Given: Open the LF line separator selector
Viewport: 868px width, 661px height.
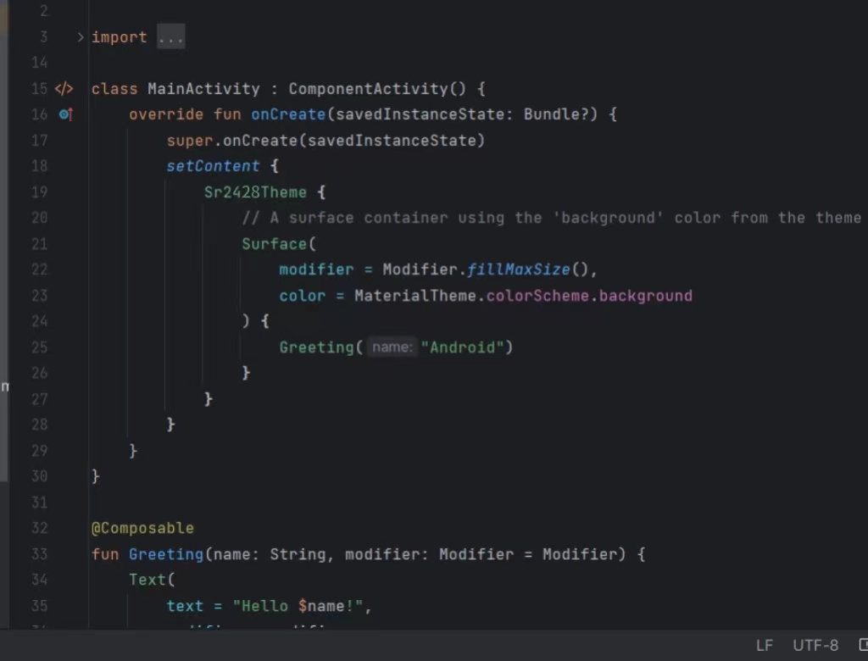Looking at the screenshot, I should point(764,646).
